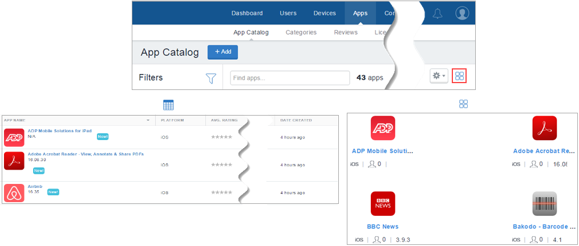Open ADP Mobile Solutions for iPad link
Screen dimensions: 579x246
[59, 131]
